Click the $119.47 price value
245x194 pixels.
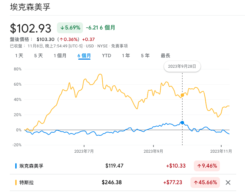[115, 166]
